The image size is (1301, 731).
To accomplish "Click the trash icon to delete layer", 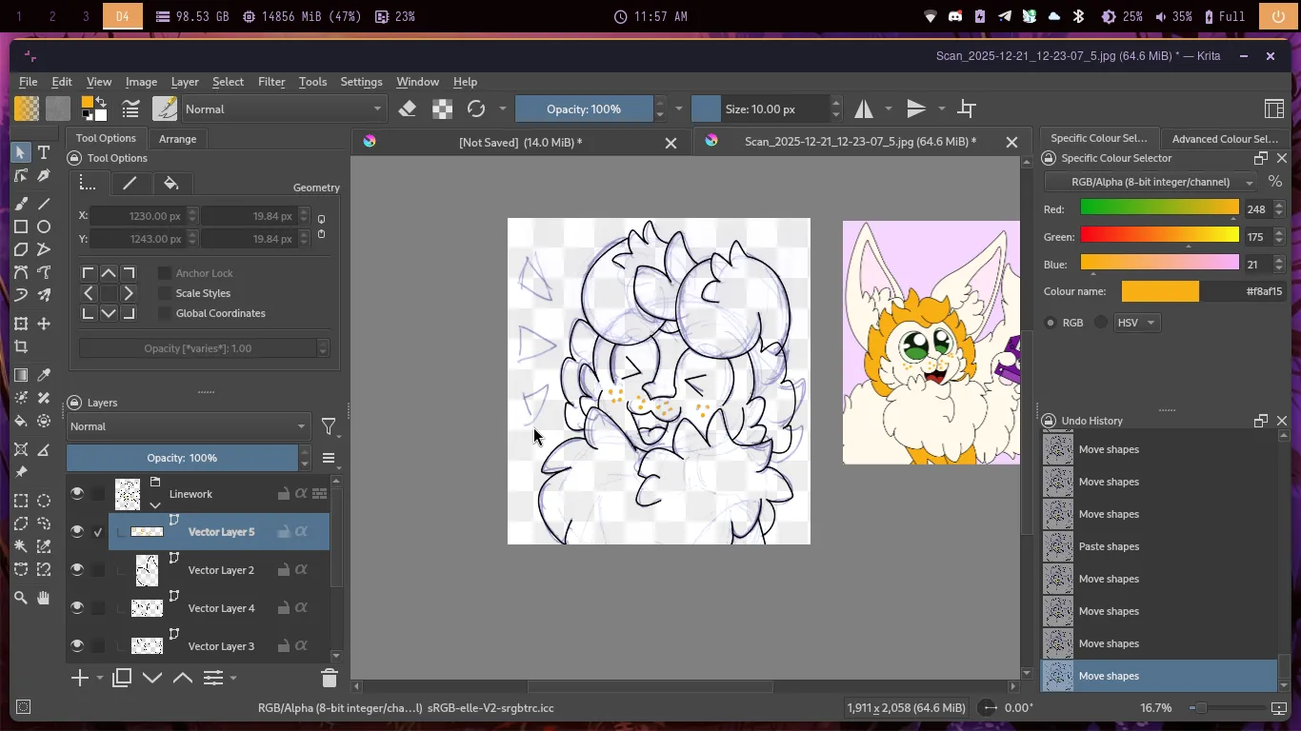I will [330, 678].
